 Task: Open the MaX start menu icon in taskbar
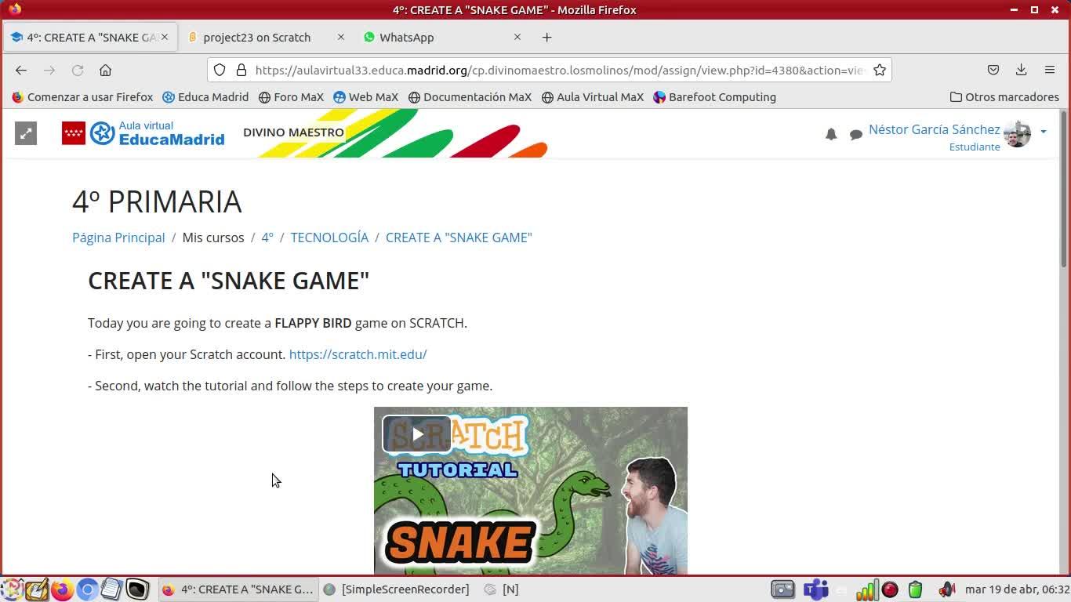pos(12,589)
